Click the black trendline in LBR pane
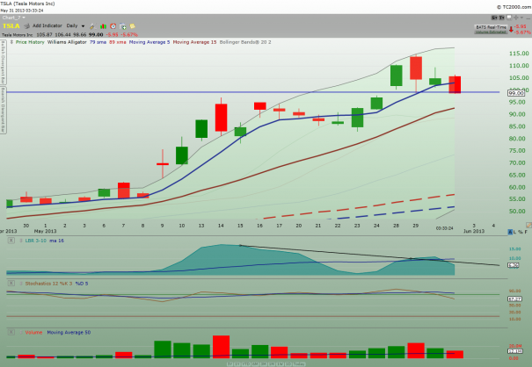The width and height of the screenshot is (532, 367). click(x=369, y=255)
